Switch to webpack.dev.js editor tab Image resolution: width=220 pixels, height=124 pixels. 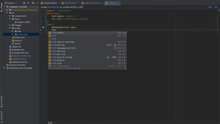(70, 3)
